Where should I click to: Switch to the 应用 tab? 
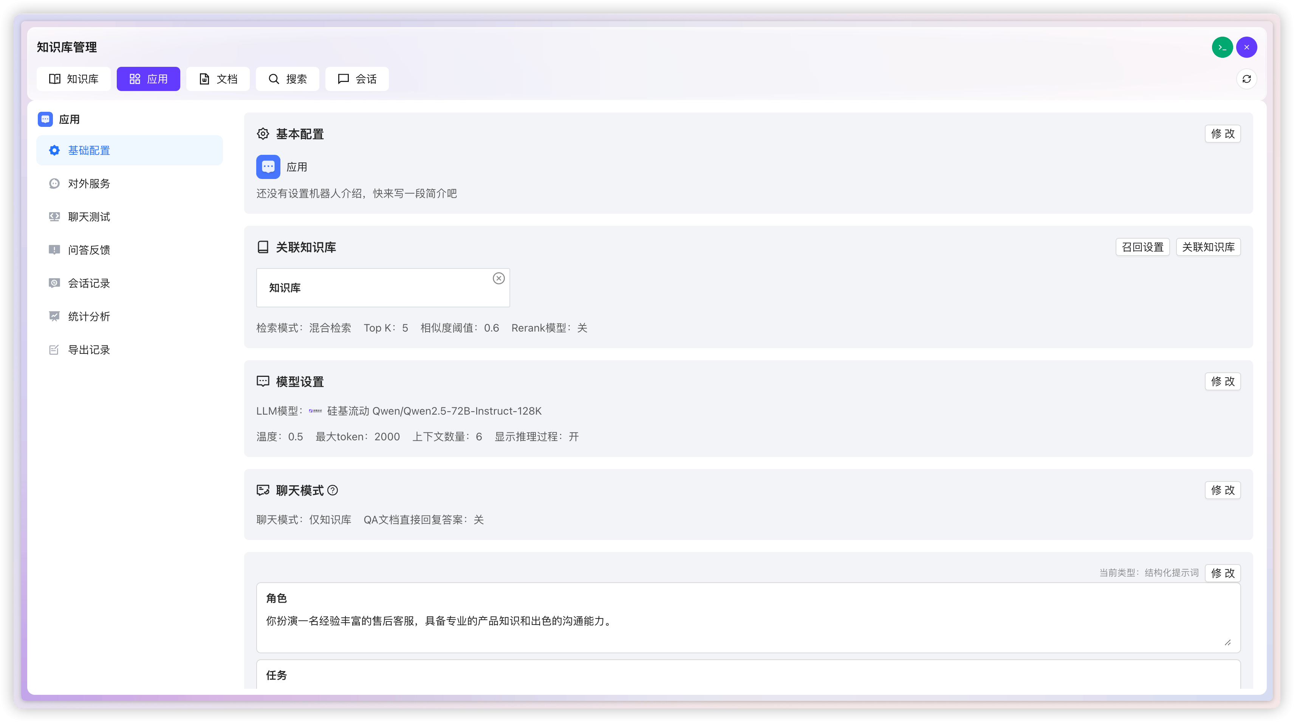coord(148,79)
